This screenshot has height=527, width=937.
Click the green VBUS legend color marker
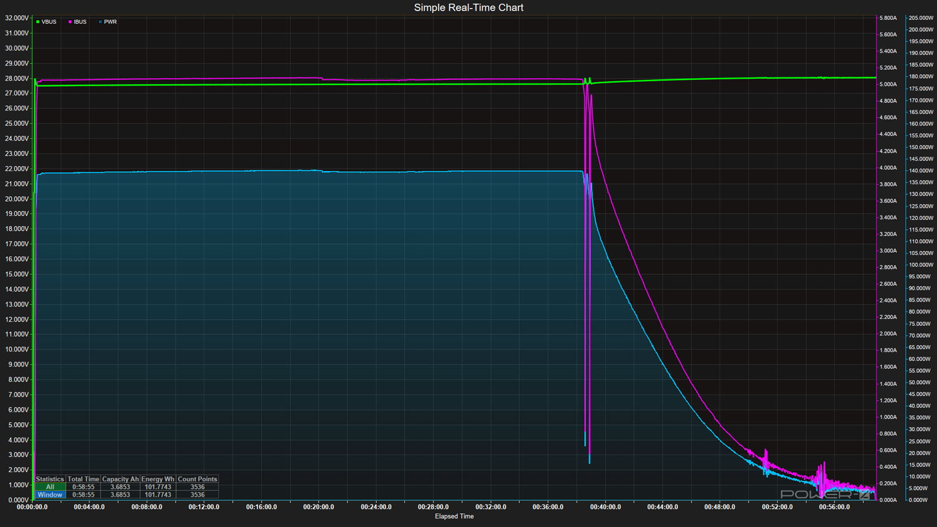tap(38, 22)
